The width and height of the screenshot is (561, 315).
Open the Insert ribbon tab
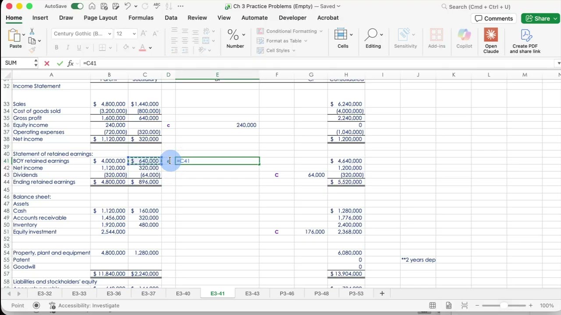click(x=40, y=18)
